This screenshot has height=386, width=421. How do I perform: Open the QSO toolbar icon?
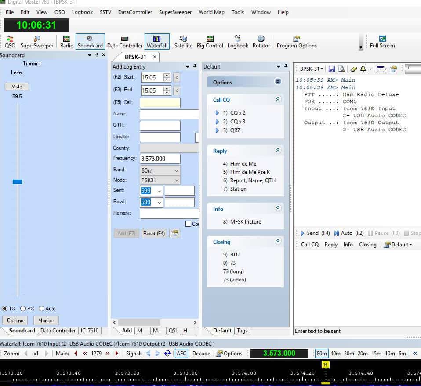(x=10, y=42)
